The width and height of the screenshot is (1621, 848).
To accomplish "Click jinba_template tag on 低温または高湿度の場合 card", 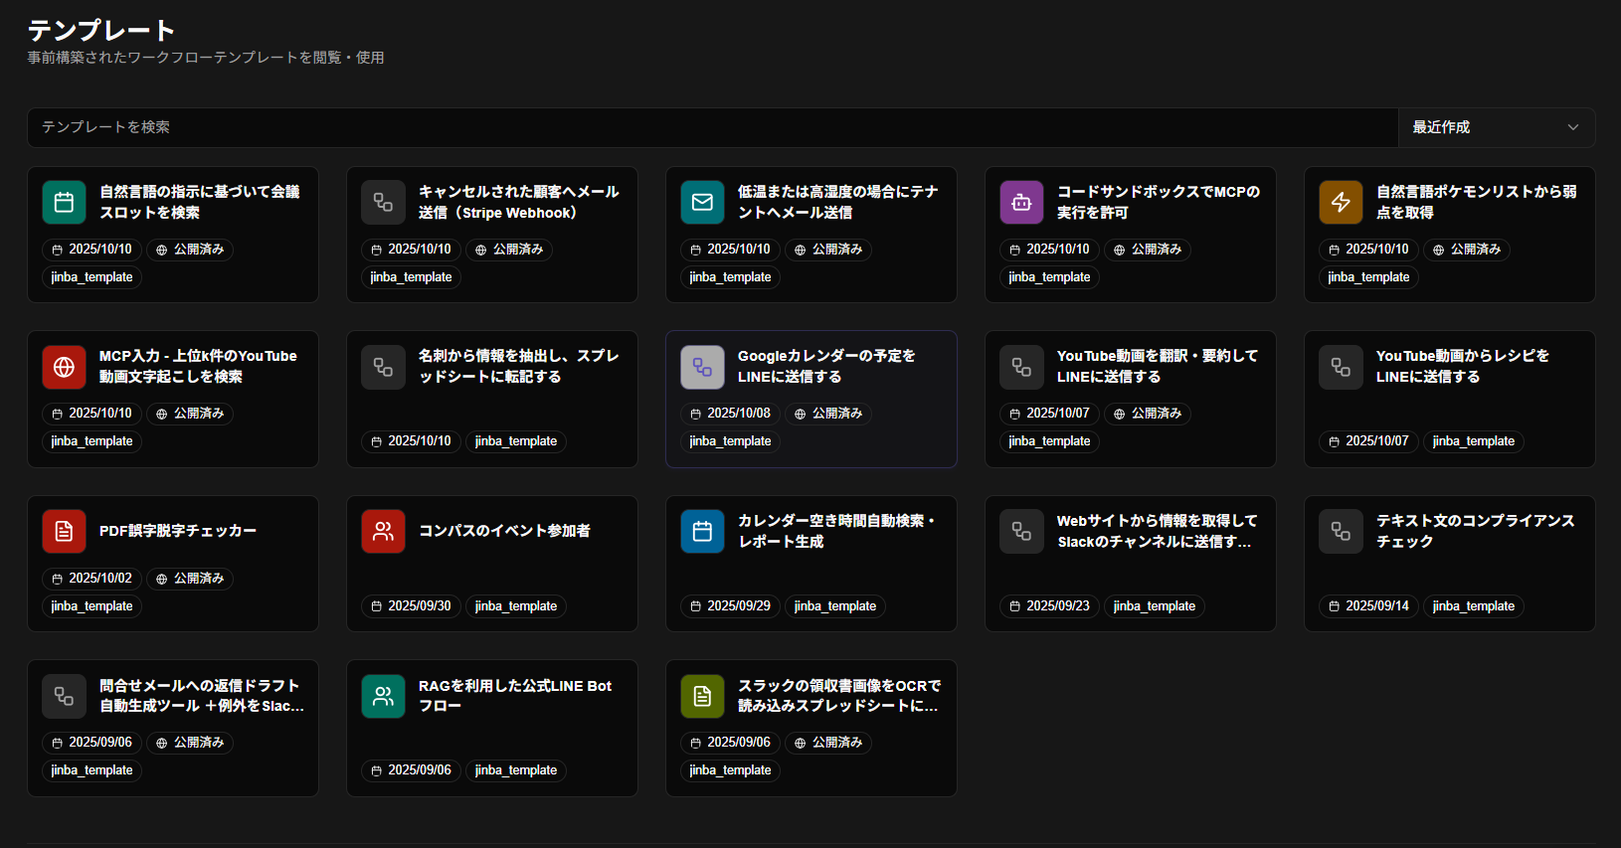I will point(731,277).
